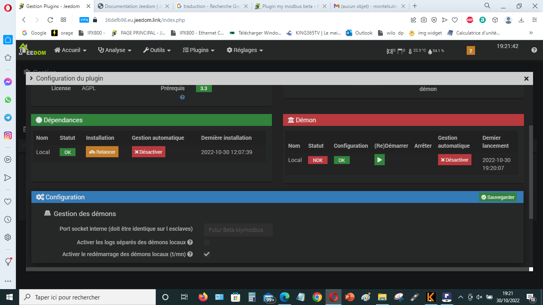Expand the Accueil dropdown menu
This screenshot has height=305, width=543.
point(70,50)
